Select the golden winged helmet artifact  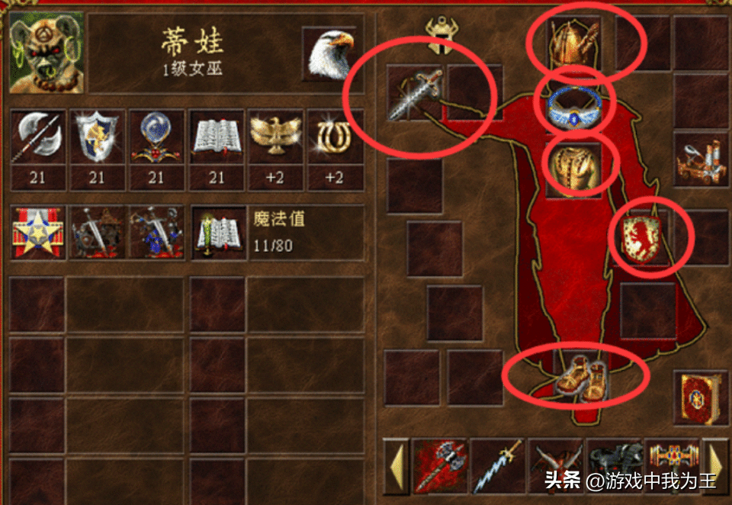573,43
